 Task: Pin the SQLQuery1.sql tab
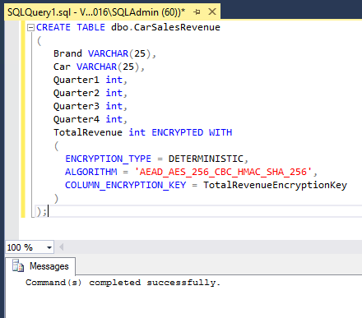pos(197,12)
